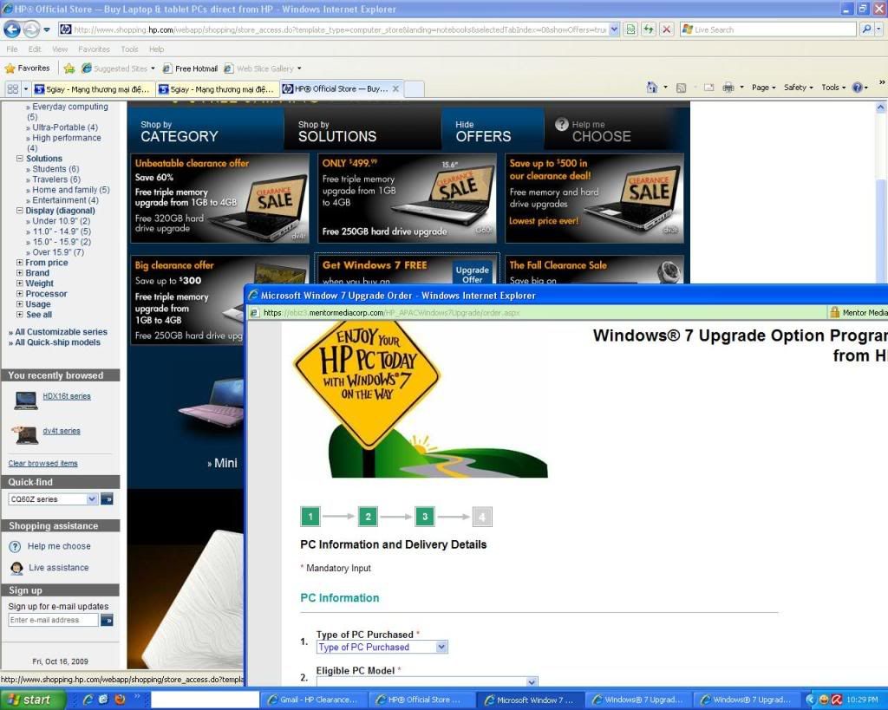Click the Enter e-mail address field
Viewport: 888px width, 710px height.
pos(52,620)
